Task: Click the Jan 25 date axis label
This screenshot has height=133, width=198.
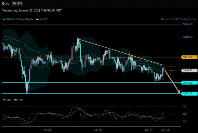Action: [x=47, y=130]
